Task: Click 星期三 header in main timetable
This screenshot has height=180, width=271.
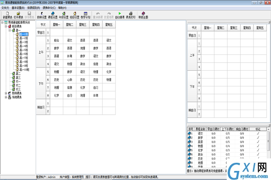Action: pyautogui.click(x=83, y=24)
